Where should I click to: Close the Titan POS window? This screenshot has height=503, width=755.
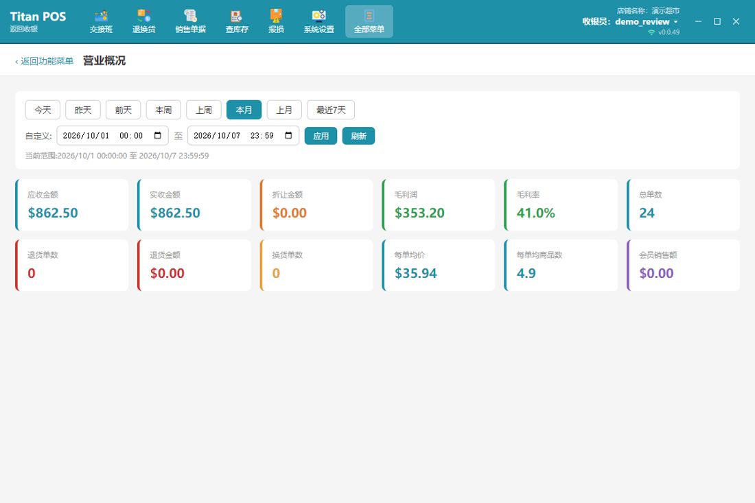coord(736,22)
